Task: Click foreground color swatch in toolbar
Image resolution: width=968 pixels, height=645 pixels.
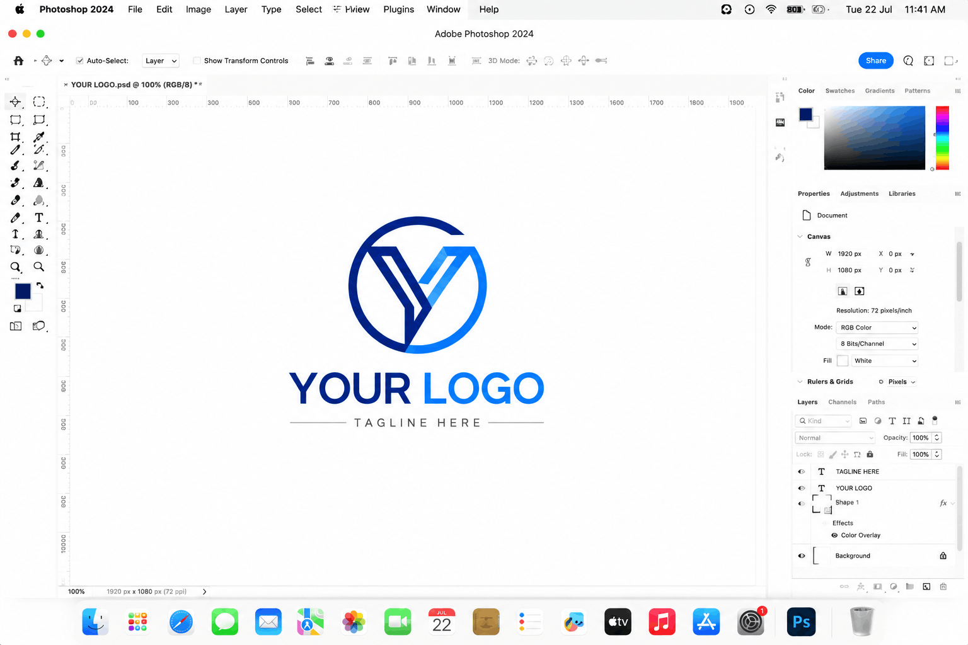Action: click(x=23, y=291)
